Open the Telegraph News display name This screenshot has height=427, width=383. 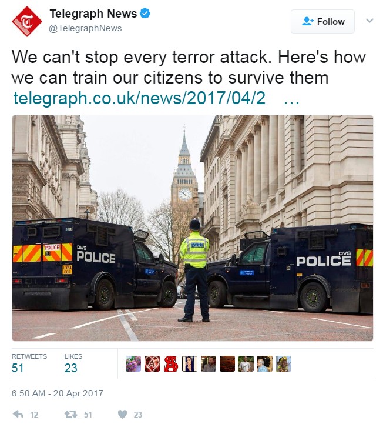tap(93, 14)
